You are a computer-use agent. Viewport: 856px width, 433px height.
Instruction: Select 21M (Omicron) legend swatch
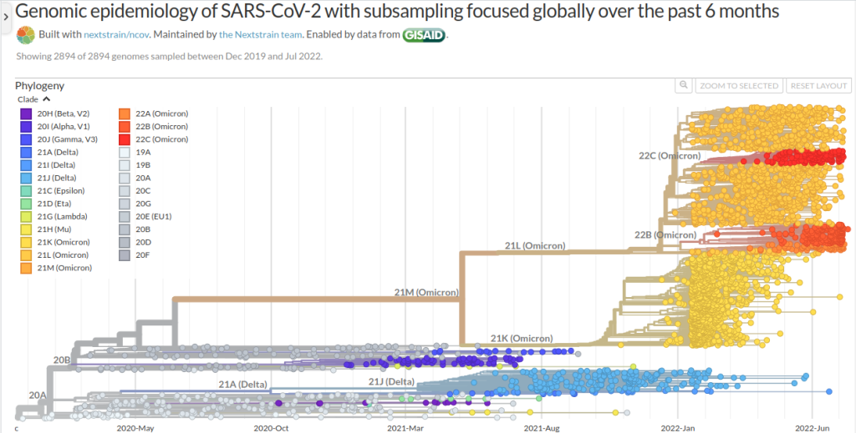(26, 268)
